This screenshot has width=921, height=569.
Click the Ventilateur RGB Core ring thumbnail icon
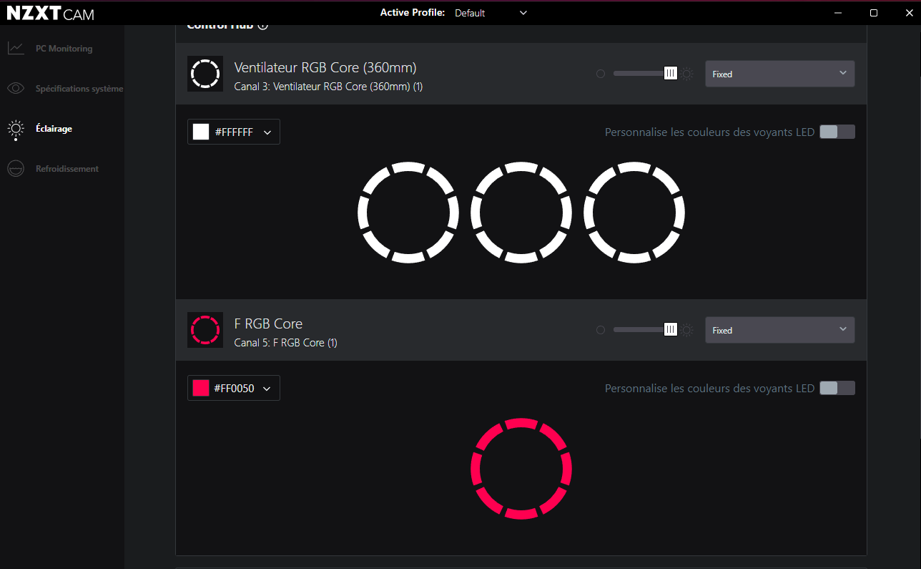click(205, 74)
